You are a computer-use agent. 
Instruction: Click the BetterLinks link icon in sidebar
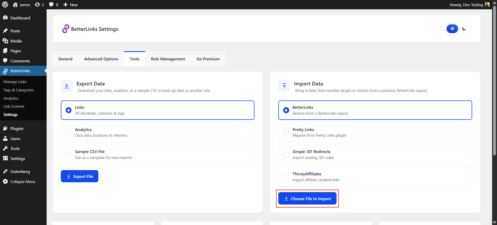tap(5, 71)
